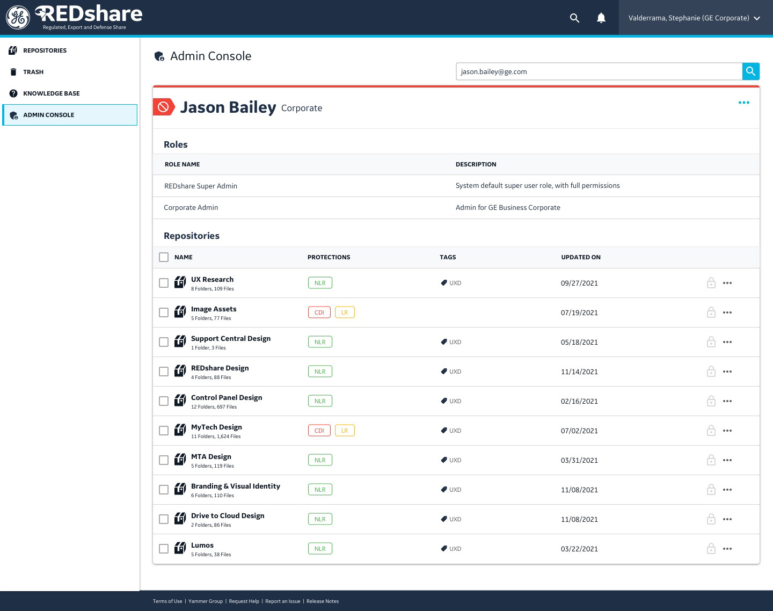Open more options for MTA Design
773x611 pixels.
click(727, 460)
